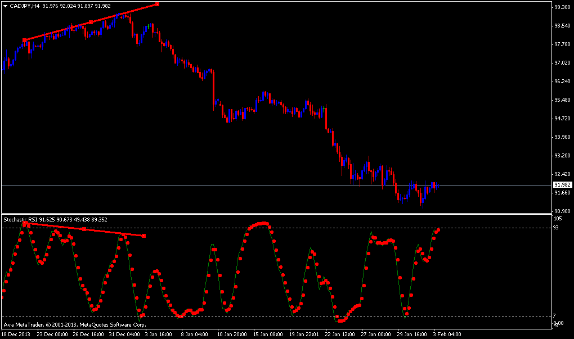Click the 15 Jan 08:00 time label
This screenshot has width=574, height=339.
click(x=268, y=335)
